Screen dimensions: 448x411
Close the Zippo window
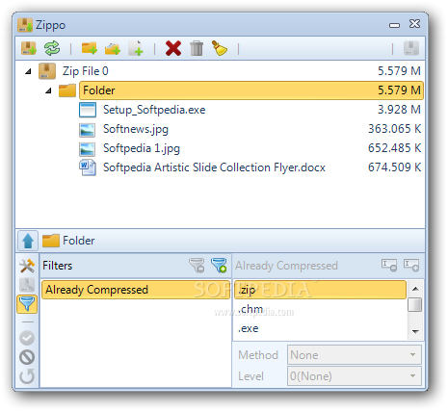pyautogui.click(x=414, y=24)
